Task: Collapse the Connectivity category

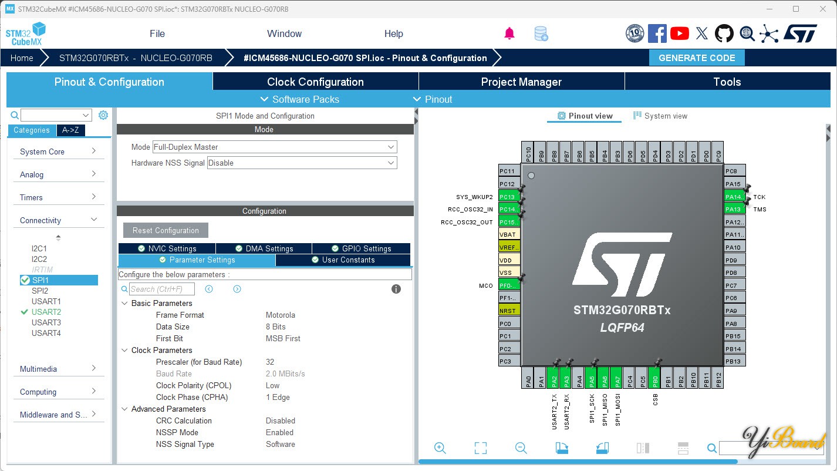Action: [x=59, y=220]
